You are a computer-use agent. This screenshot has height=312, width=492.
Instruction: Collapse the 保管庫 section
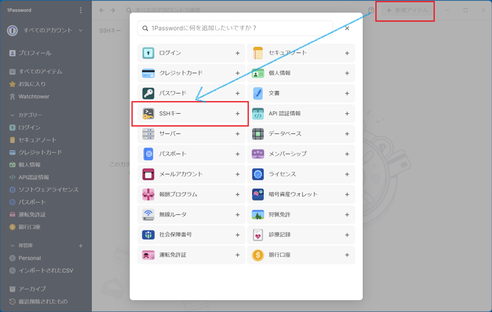(11, 245)
